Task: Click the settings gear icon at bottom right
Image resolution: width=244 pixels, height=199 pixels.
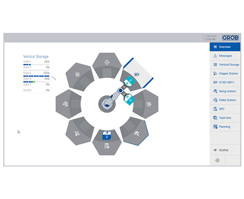Action: click(218, 160)
